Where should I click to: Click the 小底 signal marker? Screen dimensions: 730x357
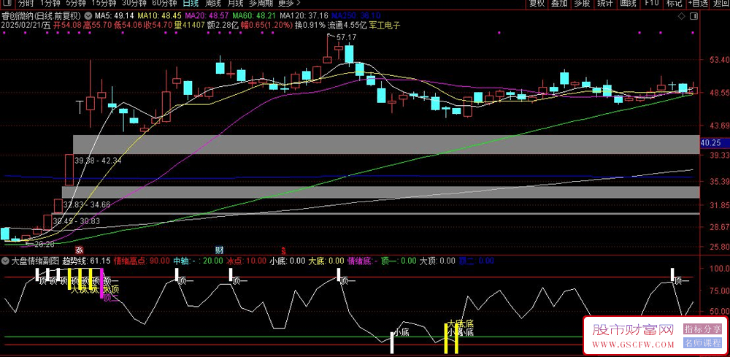401,333
